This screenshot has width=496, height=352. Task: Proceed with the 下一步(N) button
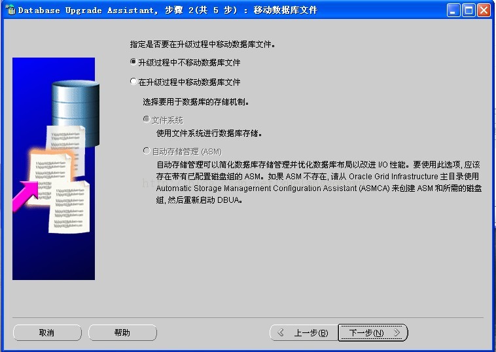point(373,333)
